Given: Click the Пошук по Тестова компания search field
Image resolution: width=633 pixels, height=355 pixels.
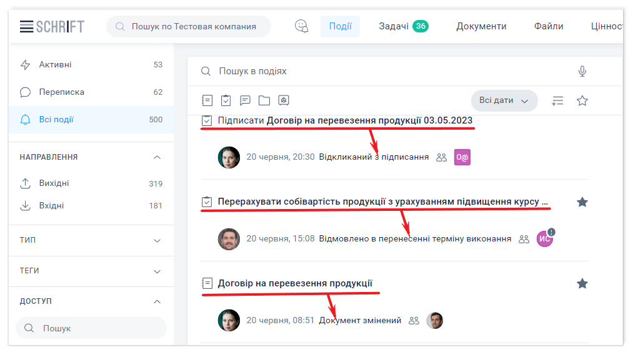Looking at the screenshot, I should click(x=194, y=26).
